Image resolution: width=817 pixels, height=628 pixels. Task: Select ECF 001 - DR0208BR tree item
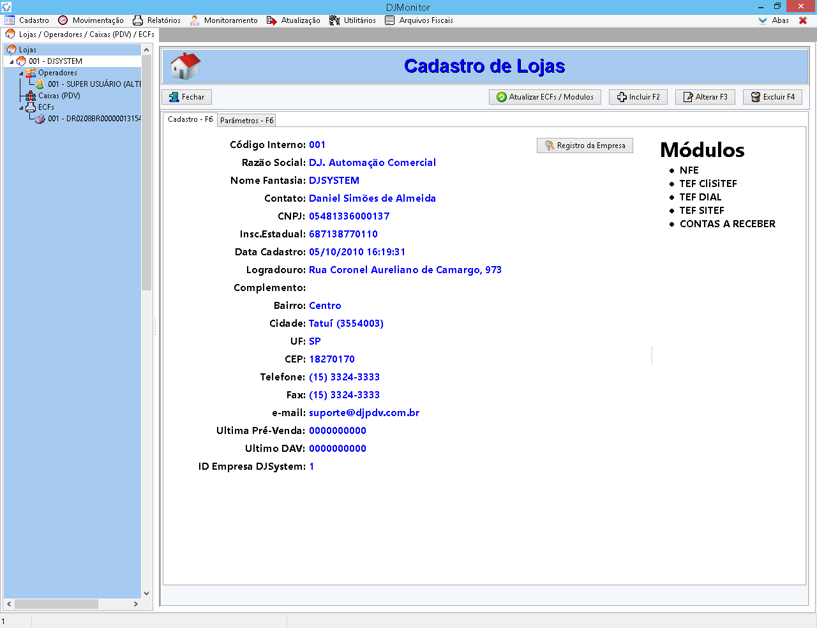[94, 119]
